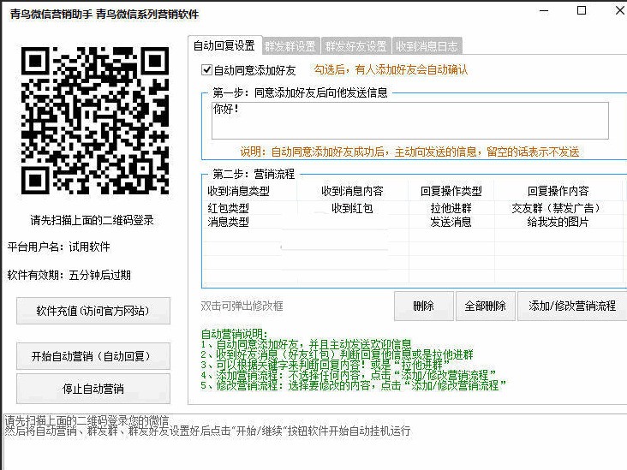Toggle 自动同意添加好友 checkbox
The image size is (627, 470).
click(206, 70)
